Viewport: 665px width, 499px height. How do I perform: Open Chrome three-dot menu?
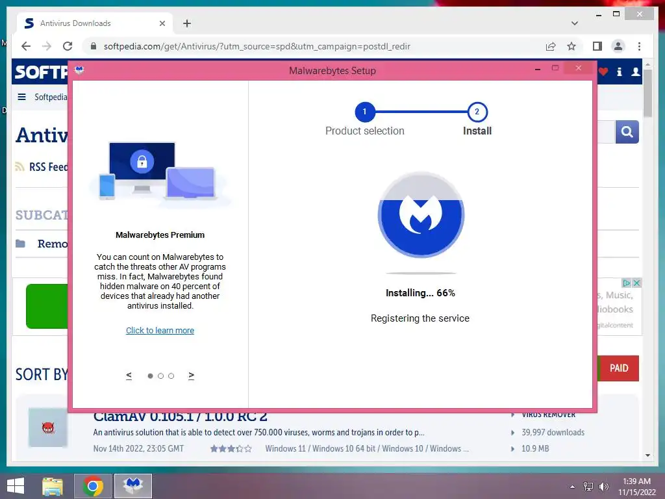[639, 46]
